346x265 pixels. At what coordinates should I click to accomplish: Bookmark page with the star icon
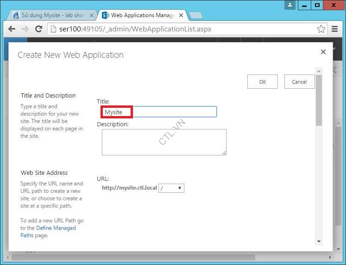321,29
